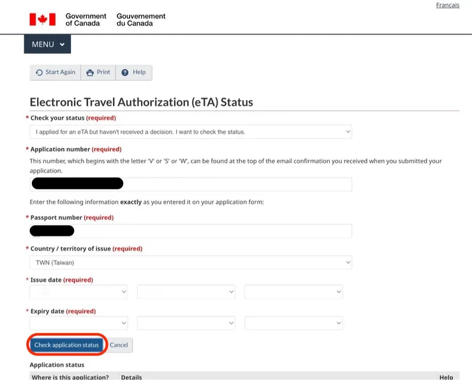
Task: Open the third Issue date dropdown
Action: pos(293,291)
